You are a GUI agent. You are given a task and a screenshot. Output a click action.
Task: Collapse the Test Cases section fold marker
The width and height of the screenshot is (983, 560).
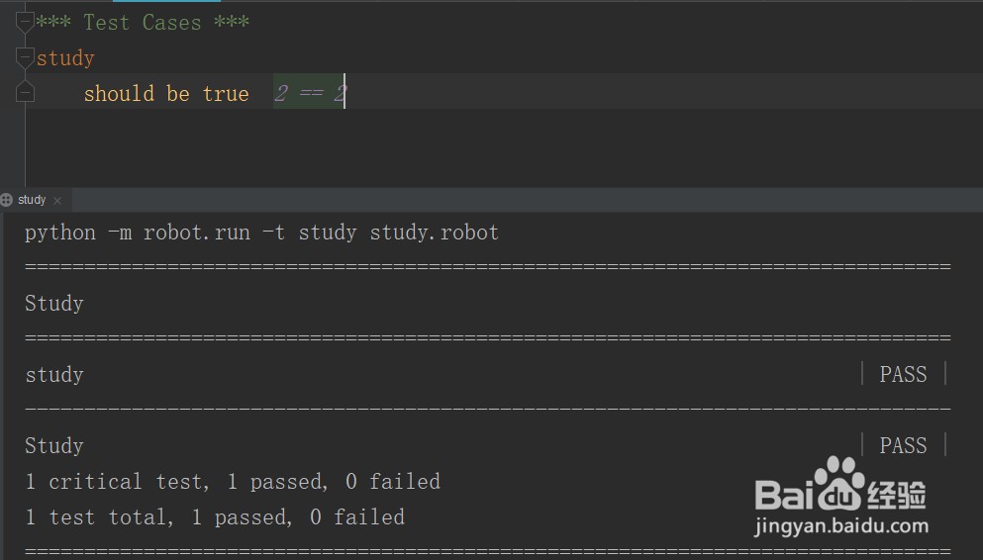(x=25, y=22)
